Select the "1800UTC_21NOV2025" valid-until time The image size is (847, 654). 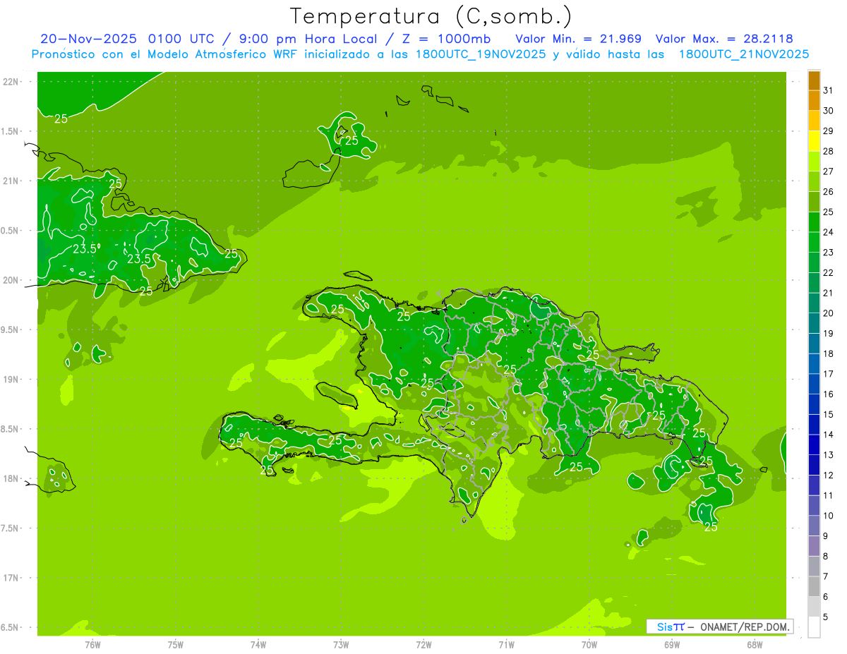click(x=743, y=54)
